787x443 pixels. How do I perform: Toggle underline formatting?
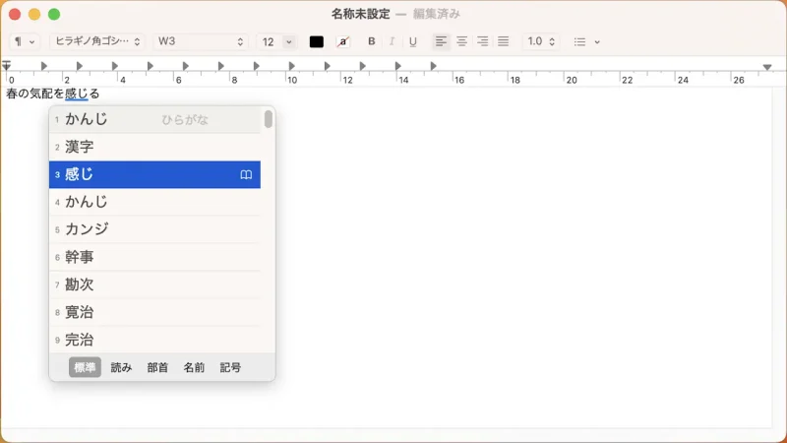pos(413,41)
